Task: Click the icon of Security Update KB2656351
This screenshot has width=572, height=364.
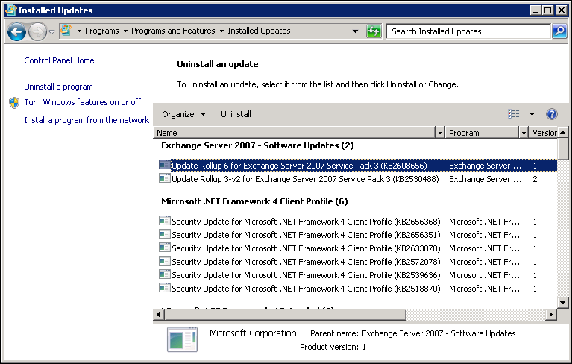Action: click(165, 234)
